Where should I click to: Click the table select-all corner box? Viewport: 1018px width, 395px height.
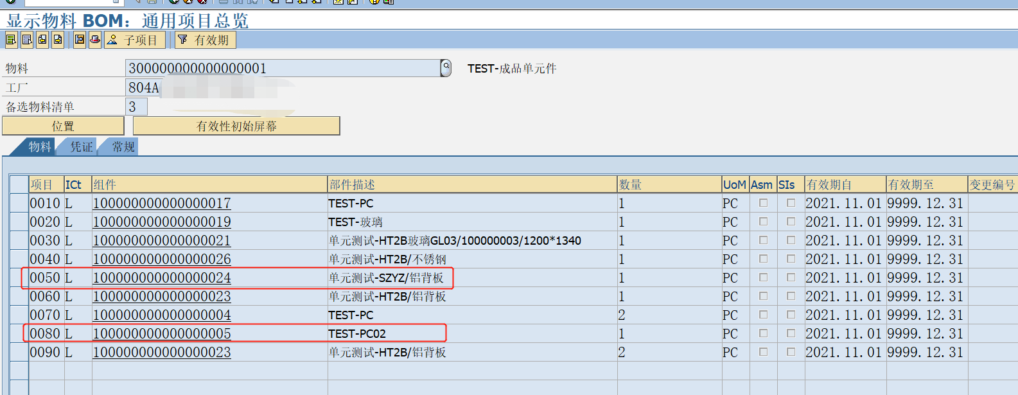coord(19,184)
